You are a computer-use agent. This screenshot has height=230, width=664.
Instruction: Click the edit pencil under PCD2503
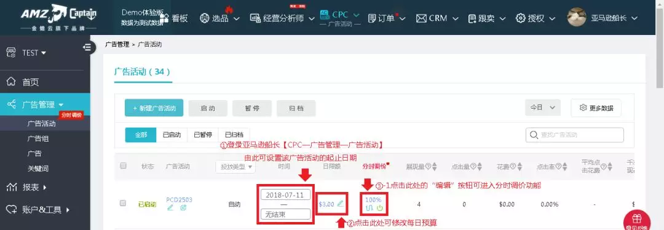[x=170, y=207]
